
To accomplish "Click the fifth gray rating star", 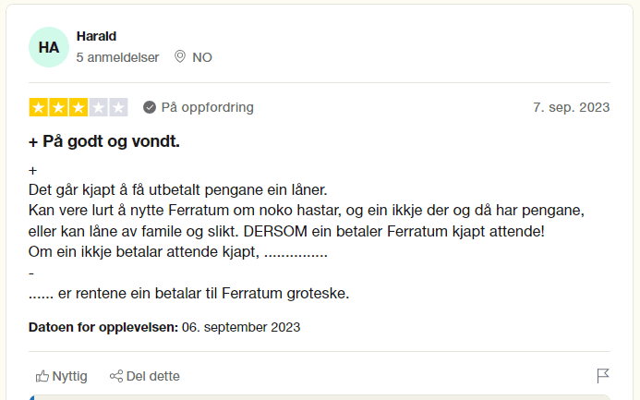I will coord(118,107).
